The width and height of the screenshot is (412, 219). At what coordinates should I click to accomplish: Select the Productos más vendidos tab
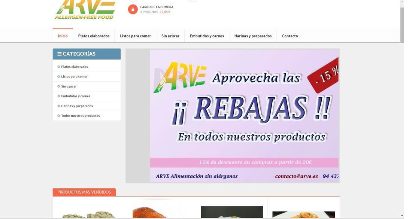tap(84, 192)
